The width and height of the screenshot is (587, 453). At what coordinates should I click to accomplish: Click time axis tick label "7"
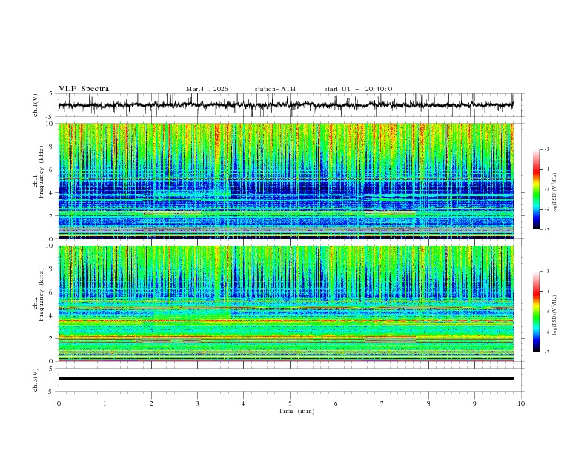point(382,403)
